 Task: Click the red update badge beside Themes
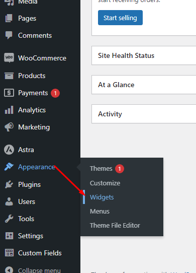[x=120, y=169]
